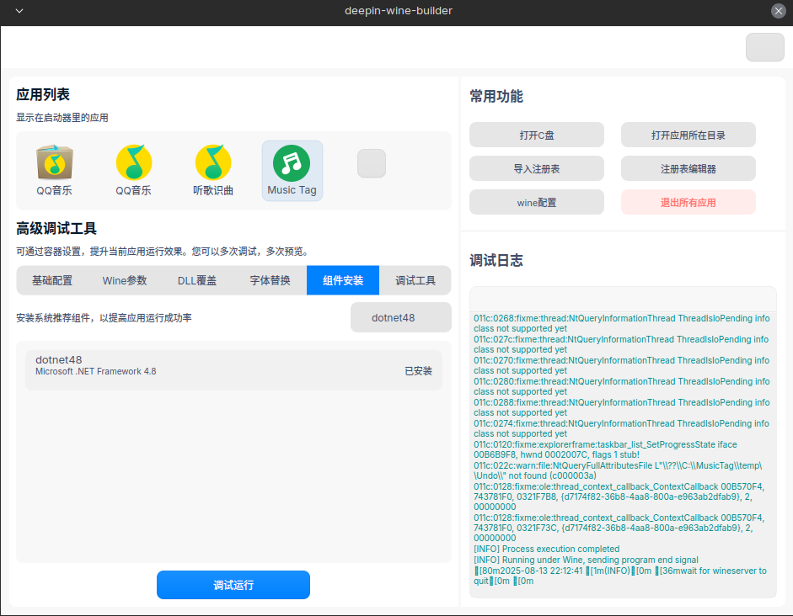Select the 听歌识曲 app icon
This screenshot has height=616, width=793.
[213, 170]
